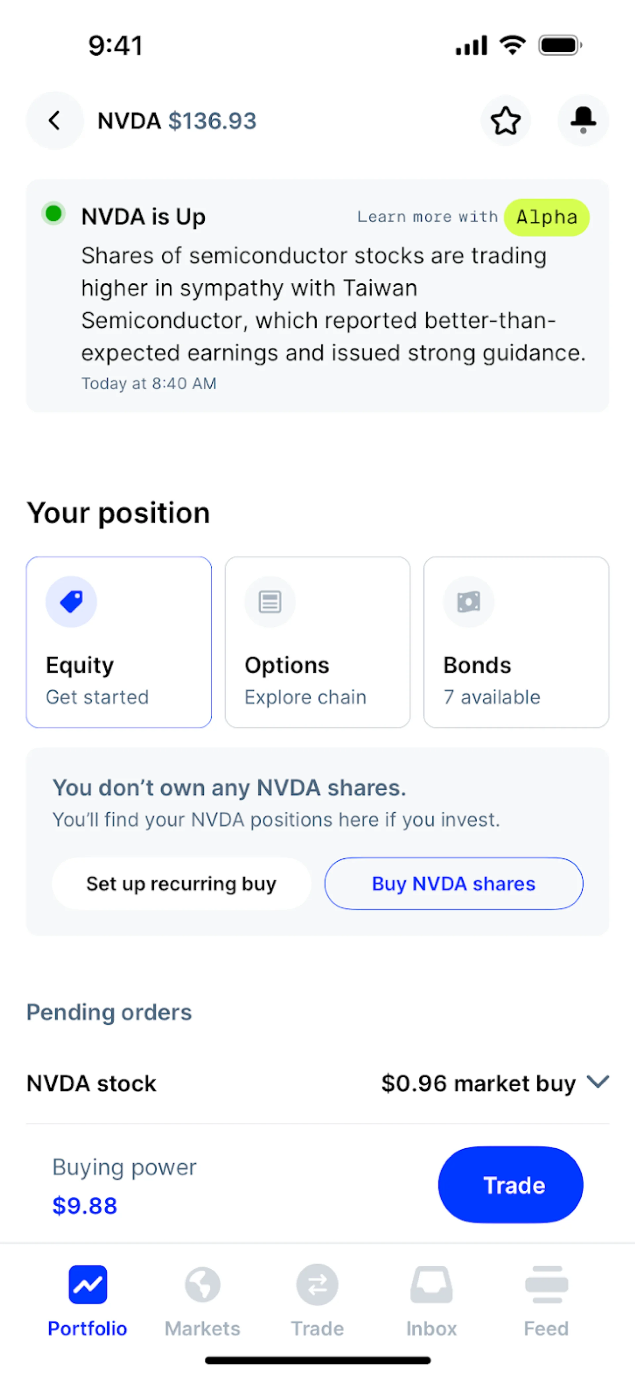Tap Buy NVDA shares button
635x1375 pixels.
(453, 883)
